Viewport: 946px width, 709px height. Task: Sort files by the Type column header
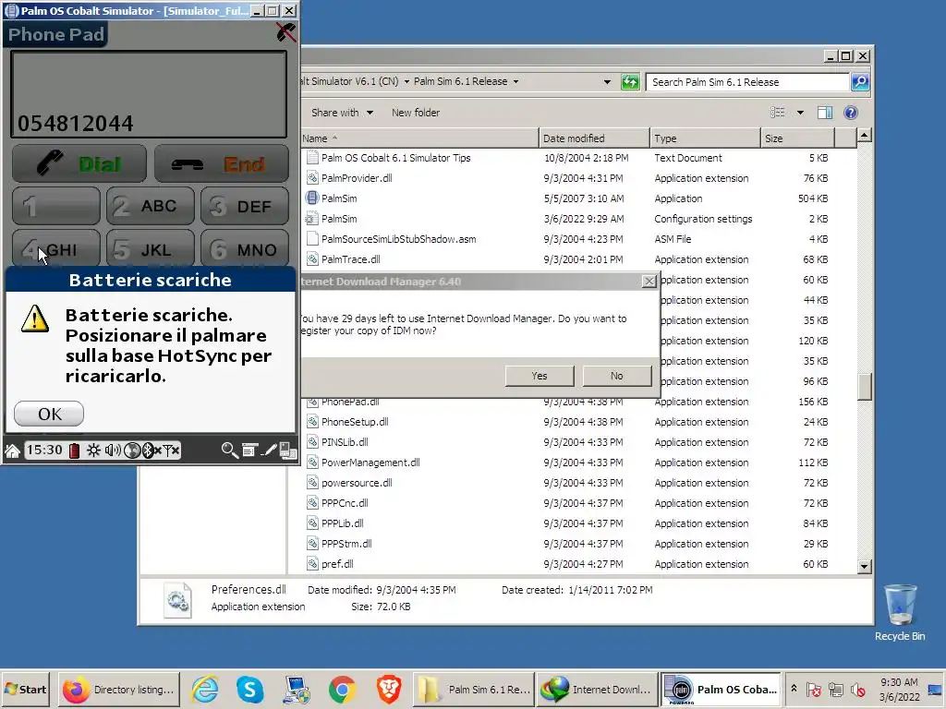click(705, 138)
